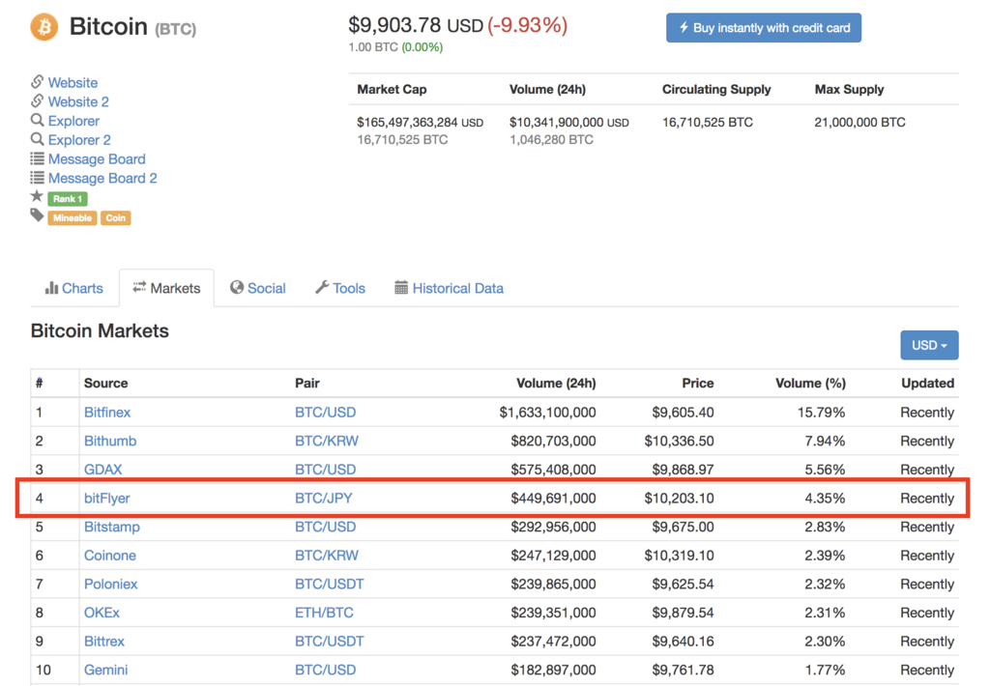
Task: Click the Updated column header
Action: (x=927, y=383)
